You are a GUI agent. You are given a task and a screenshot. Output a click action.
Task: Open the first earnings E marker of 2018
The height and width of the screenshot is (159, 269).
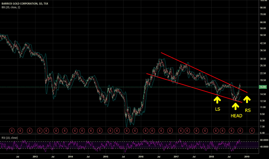[216, 131]
